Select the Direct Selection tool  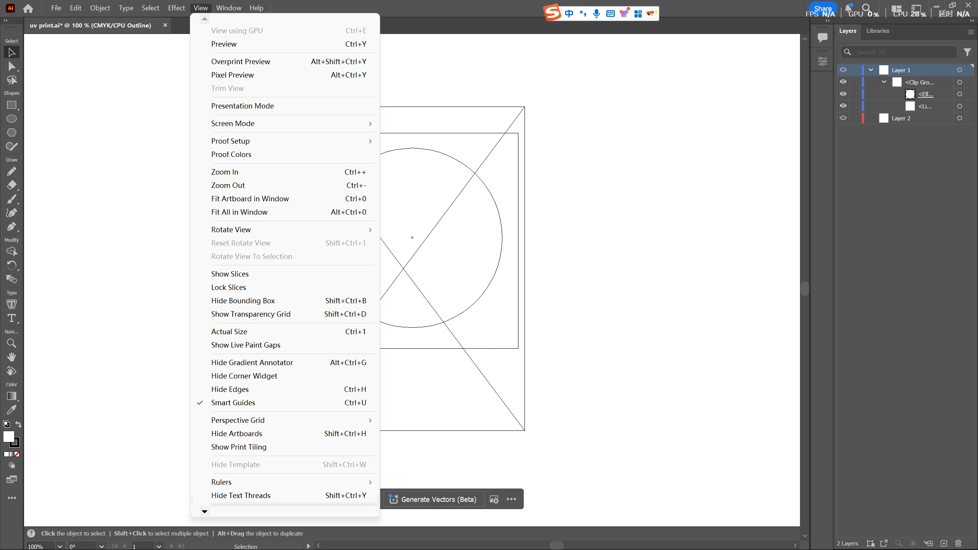(x=11, y=66)
